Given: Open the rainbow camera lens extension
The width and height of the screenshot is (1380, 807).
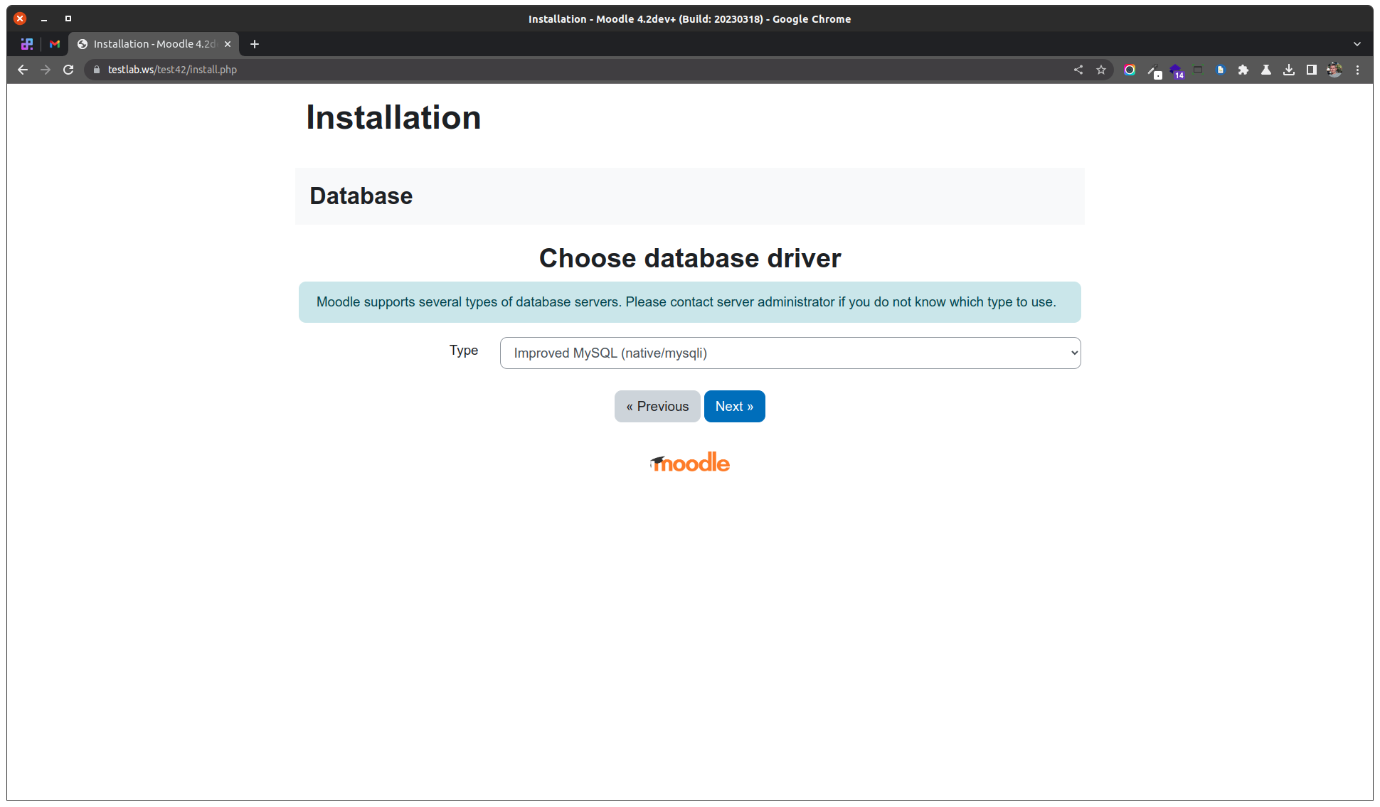Looking at the screenshot, I should click(x=1130, y=70).
